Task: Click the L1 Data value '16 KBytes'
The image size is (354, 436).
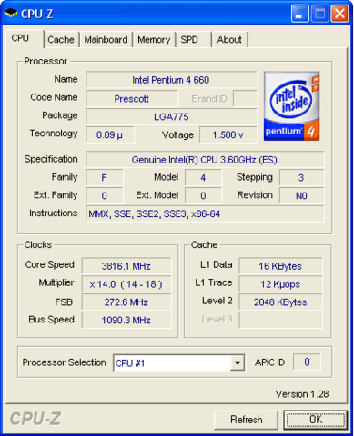Action: click(x=280, y=266)
